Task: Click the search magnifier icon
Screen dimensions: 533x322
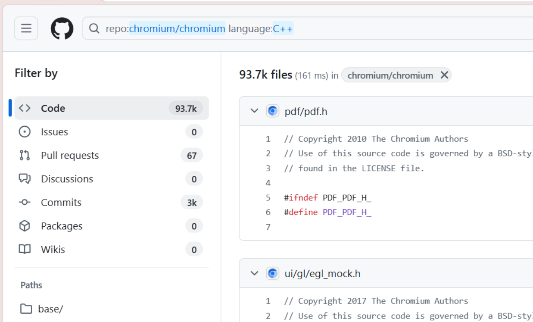Action: [94, 29]
